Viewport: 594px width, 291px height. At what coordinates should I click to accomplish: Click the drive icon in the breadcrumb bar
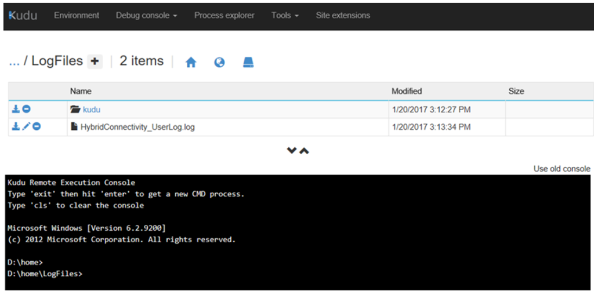coord(248,63)
